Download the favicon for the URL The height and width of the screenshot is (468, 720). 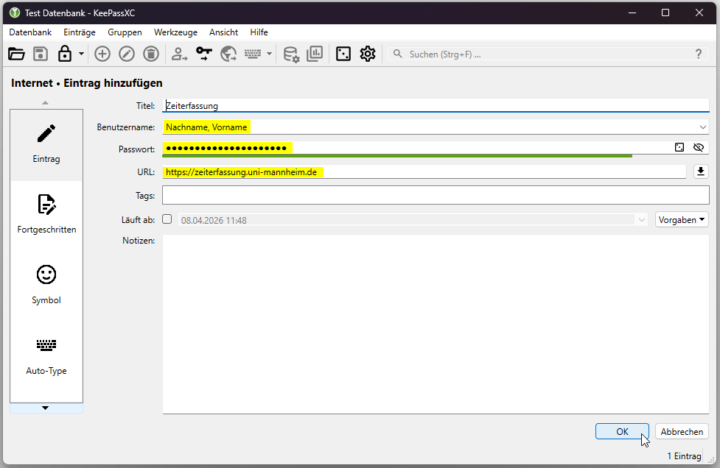click(701, 171)
